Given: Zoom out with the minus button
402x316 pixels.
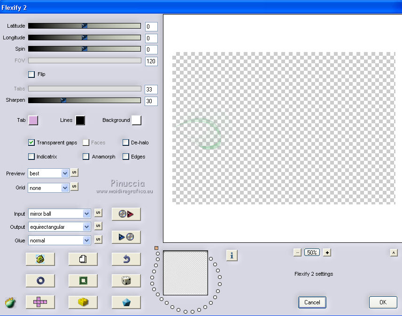Looking at the screenshot, I should click(297, 253).
